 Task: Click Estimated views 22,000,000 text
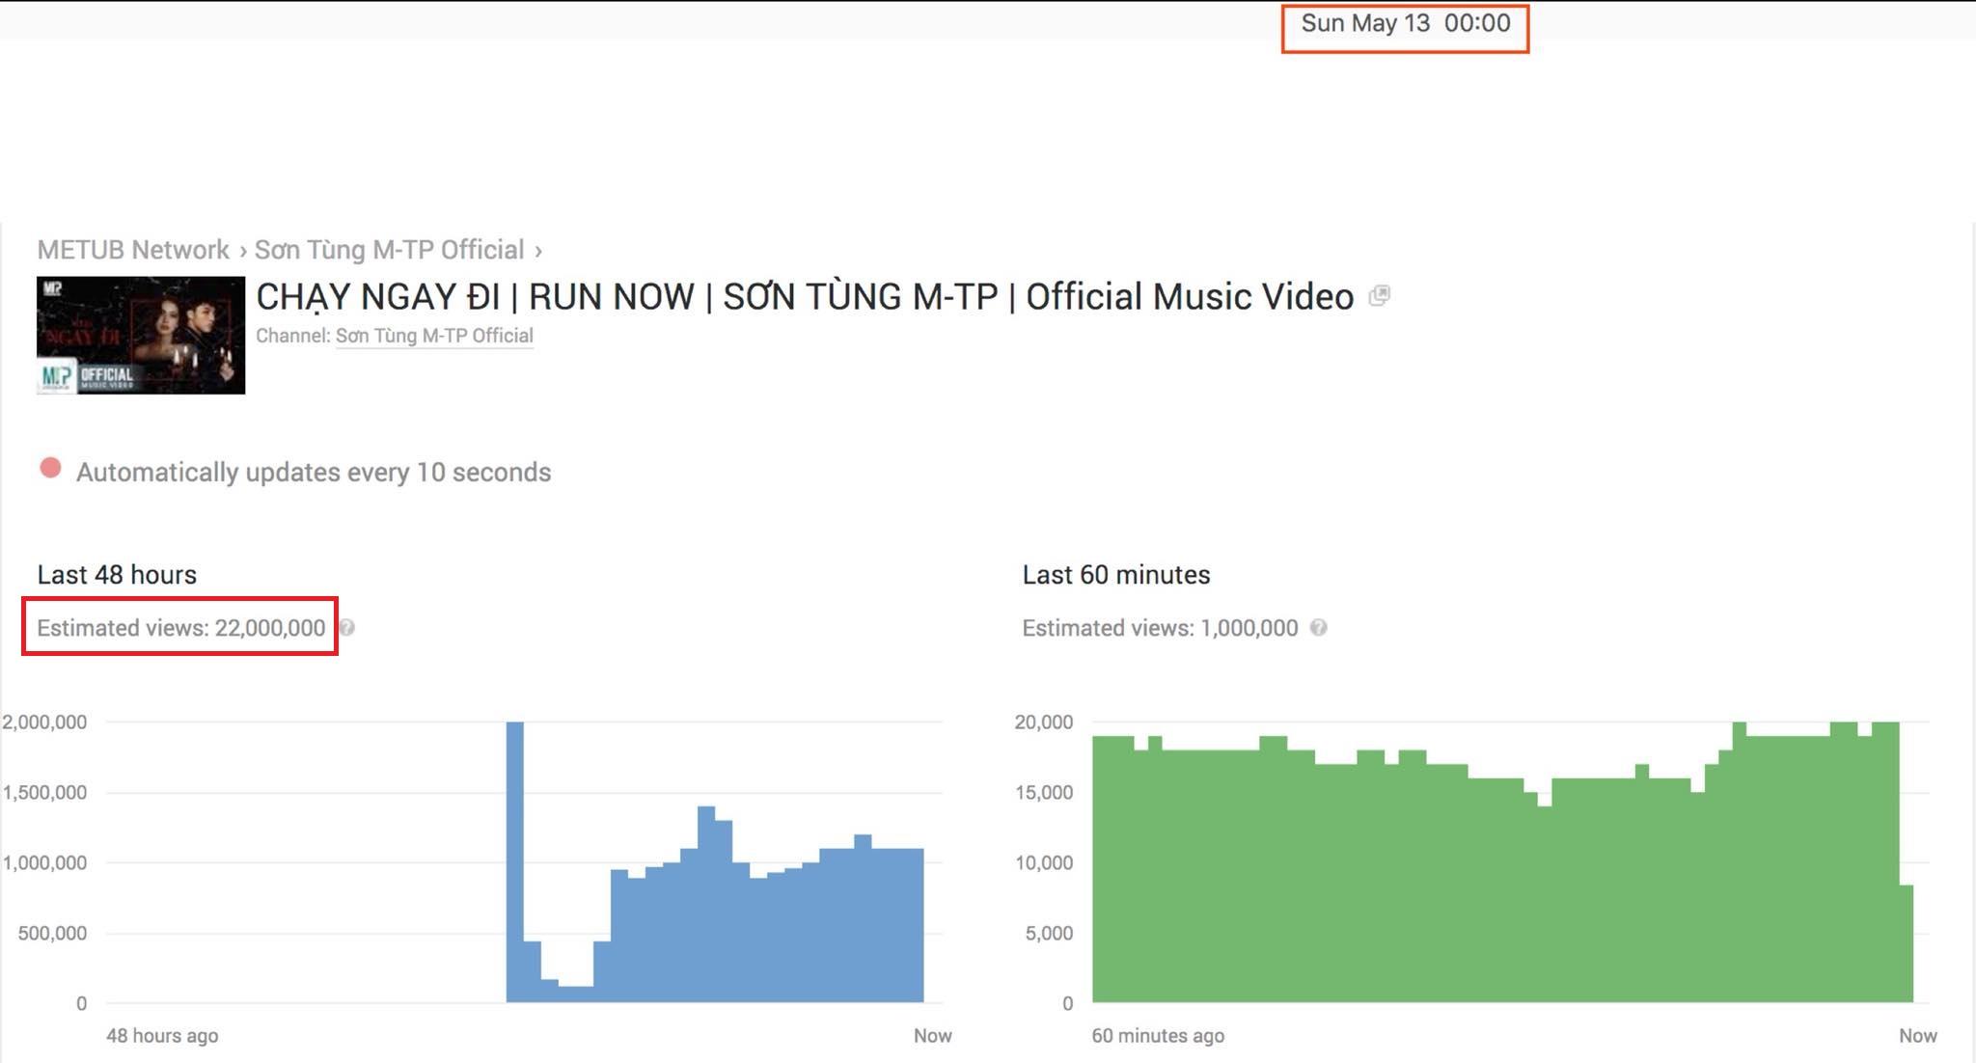click(180, 628)
